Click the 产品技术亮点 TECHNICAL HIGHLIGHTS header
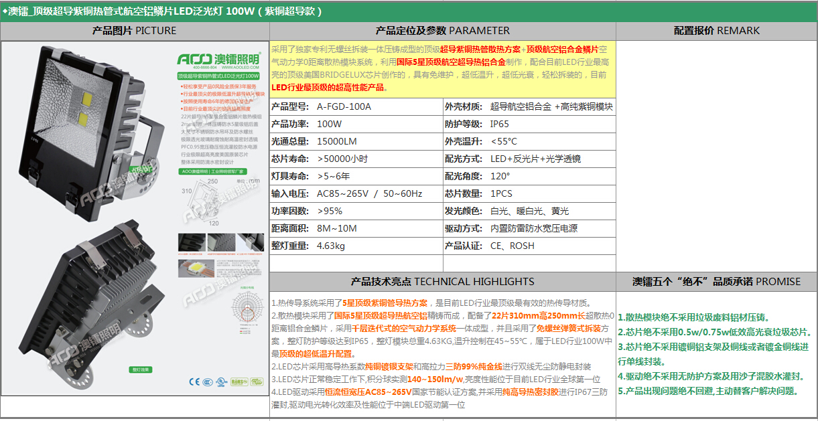Screen dimensions: 818x421 (443, 282)
